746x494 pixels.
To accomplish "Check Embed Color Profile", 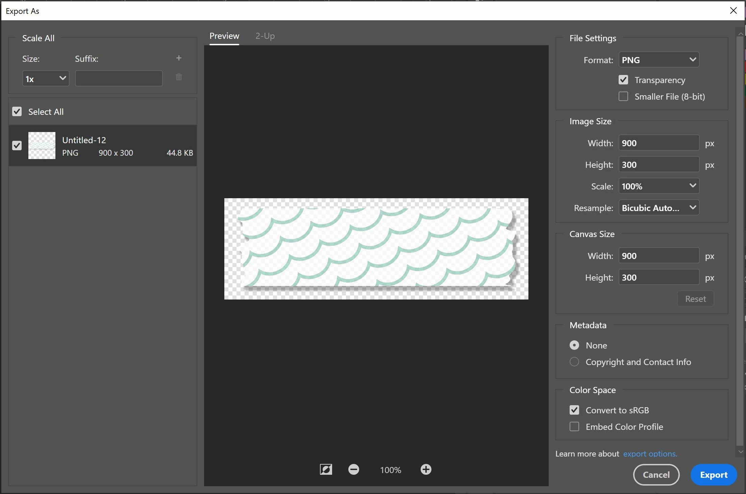I will [x=574, y=427].
